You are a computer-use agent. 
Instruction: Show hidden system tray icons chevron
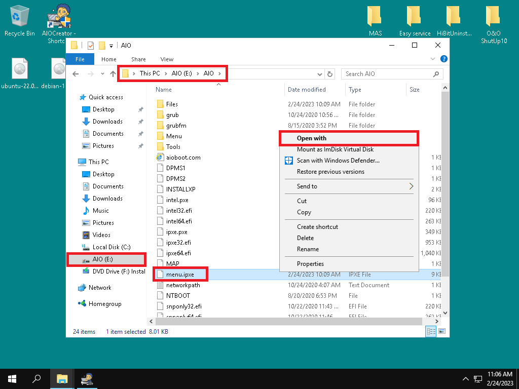coord(465,379)
